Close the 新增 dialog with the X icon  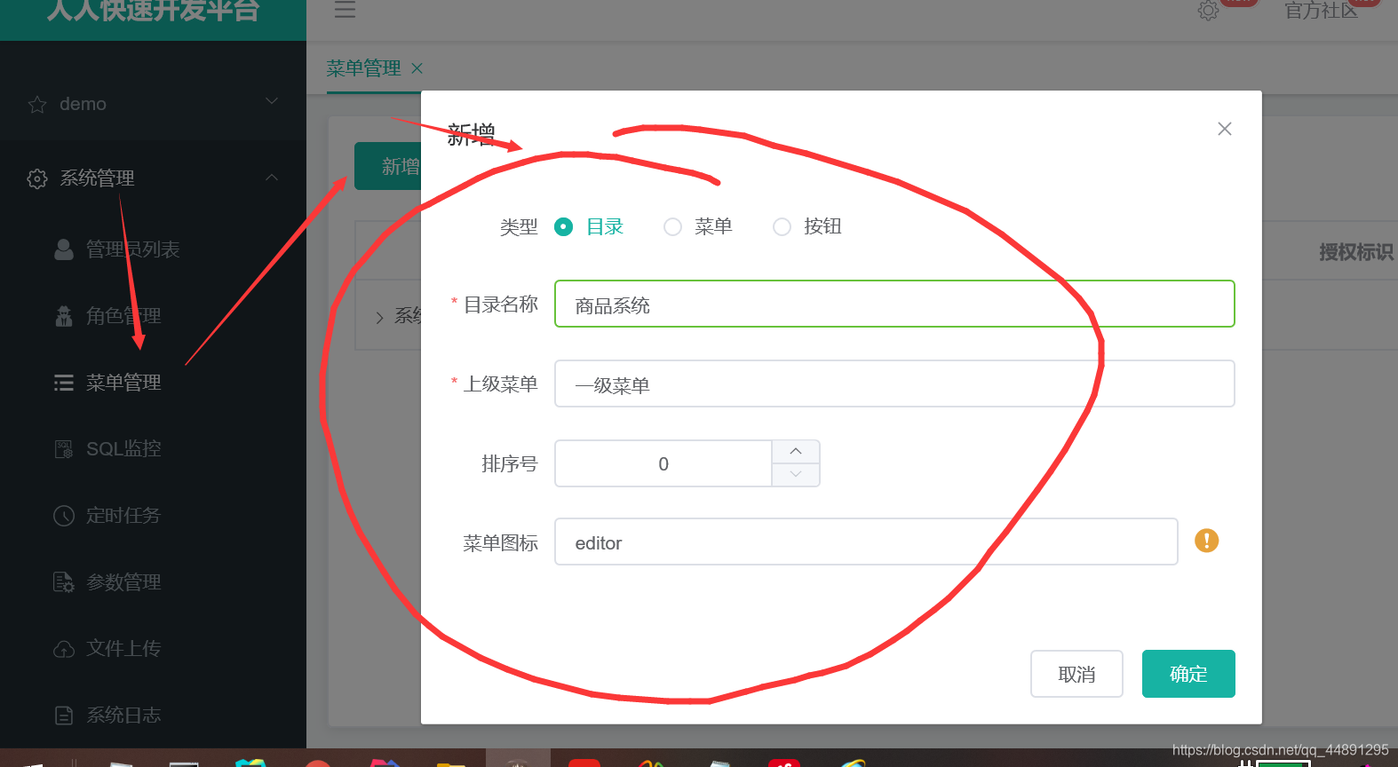coord(1225,129)
